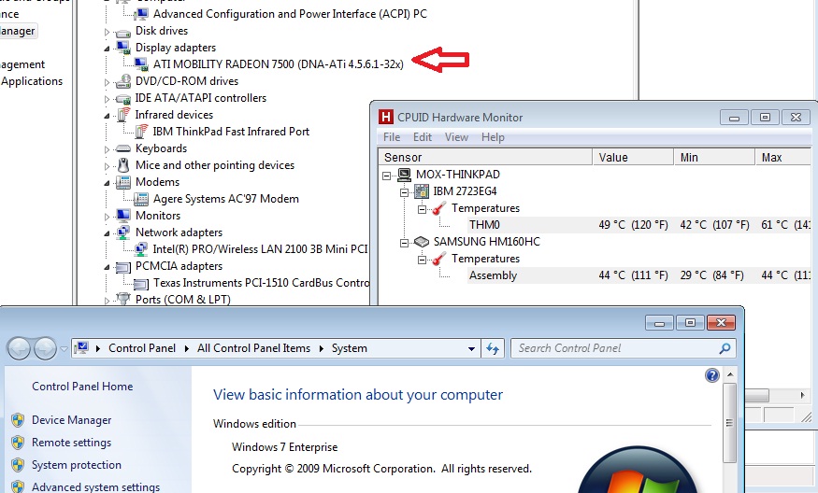
Task: Click the Min column header
Action: pos(714,158)
